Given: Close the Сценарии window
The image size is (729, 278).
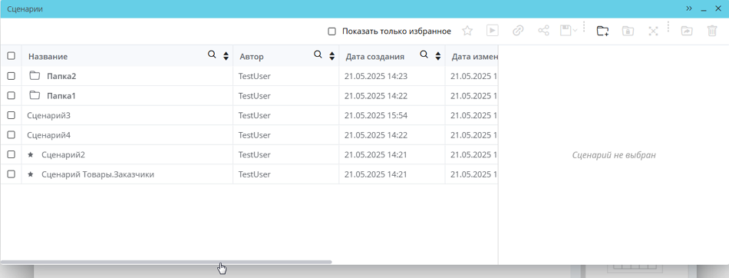Looking at the screenshot, I should pos(717,8).
